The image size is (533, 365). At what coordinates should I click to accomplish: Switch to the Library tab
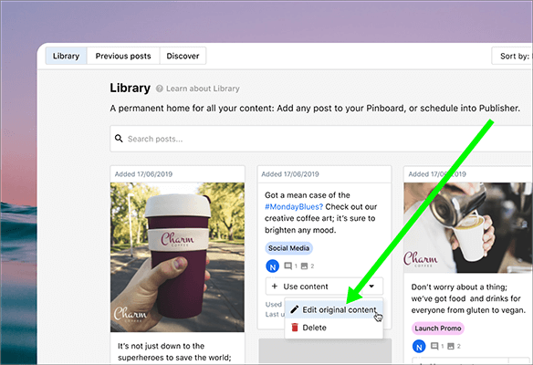pyautogui.click(x=66, y=56)
